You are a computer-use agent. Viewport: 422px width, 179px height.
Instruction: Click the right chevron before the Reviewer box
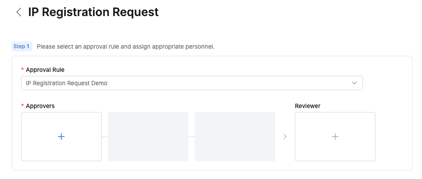pos(285,137)
